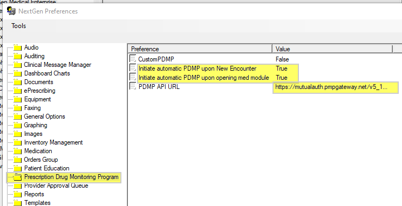Click the True value for opening med module
This screenshot has height=206, width=402.
[x=282, y=78]
